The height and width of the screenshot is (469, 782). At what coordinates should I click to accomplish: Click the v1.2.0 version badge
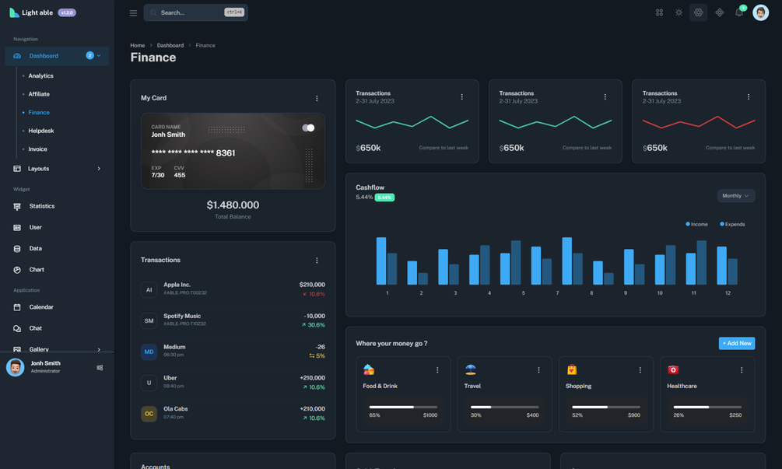point(67,12)
